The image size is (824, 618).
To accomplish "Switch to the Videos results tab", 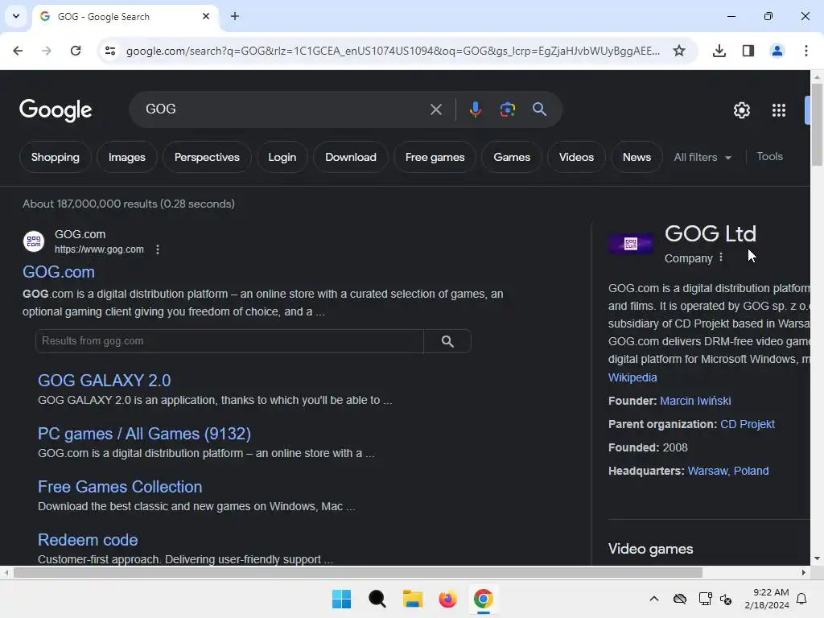I will coord(576,157).
